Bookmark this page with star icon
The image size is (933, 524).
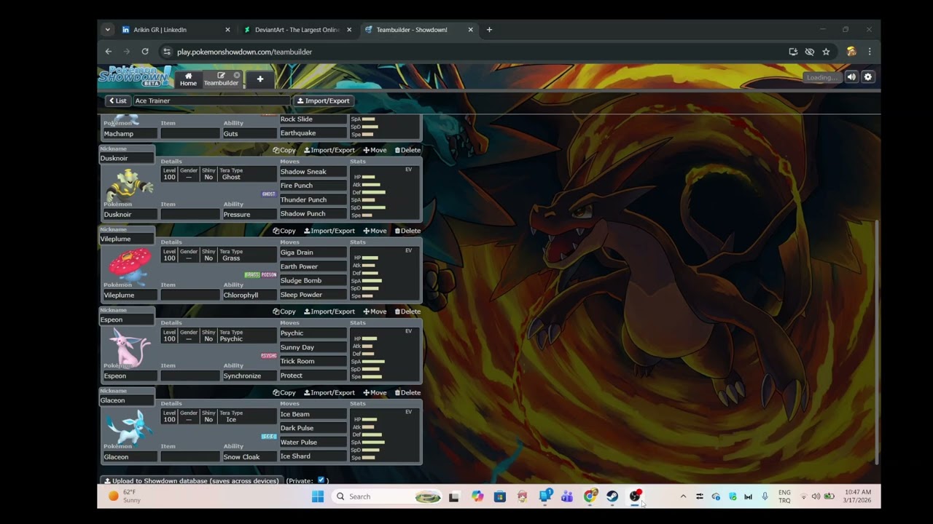coord(826,52)
